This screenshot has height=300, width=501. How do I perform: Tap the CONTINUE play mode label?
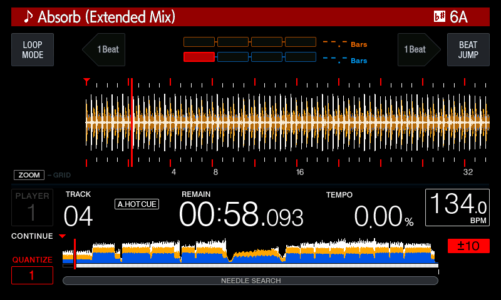pos(32,236)
